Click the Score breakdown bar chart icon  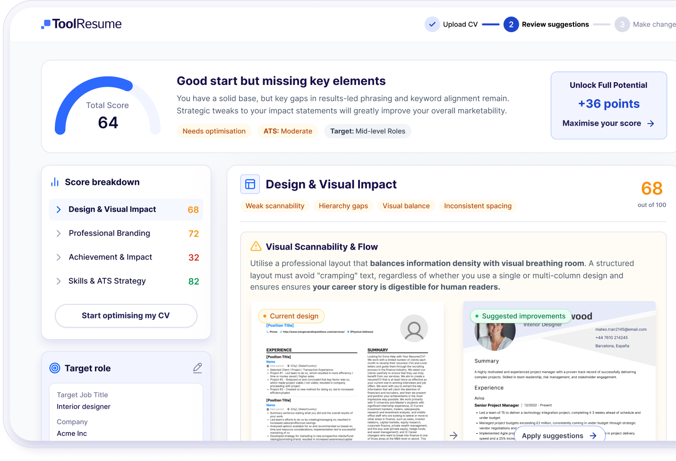[55, 182]
